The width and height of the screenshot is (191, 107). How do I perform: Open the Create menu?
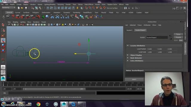pyautogui.click(x=19, y=4)
